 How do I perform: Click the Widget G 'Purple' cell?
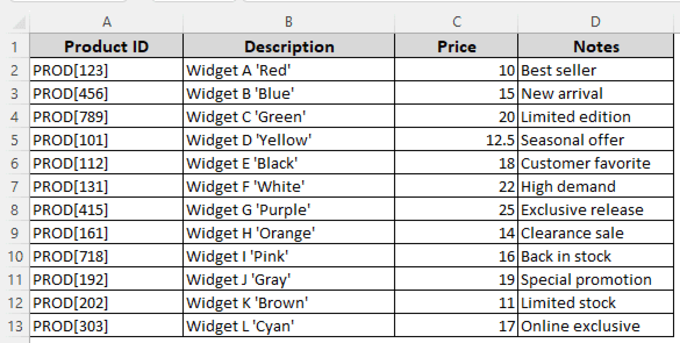point(289,210)
